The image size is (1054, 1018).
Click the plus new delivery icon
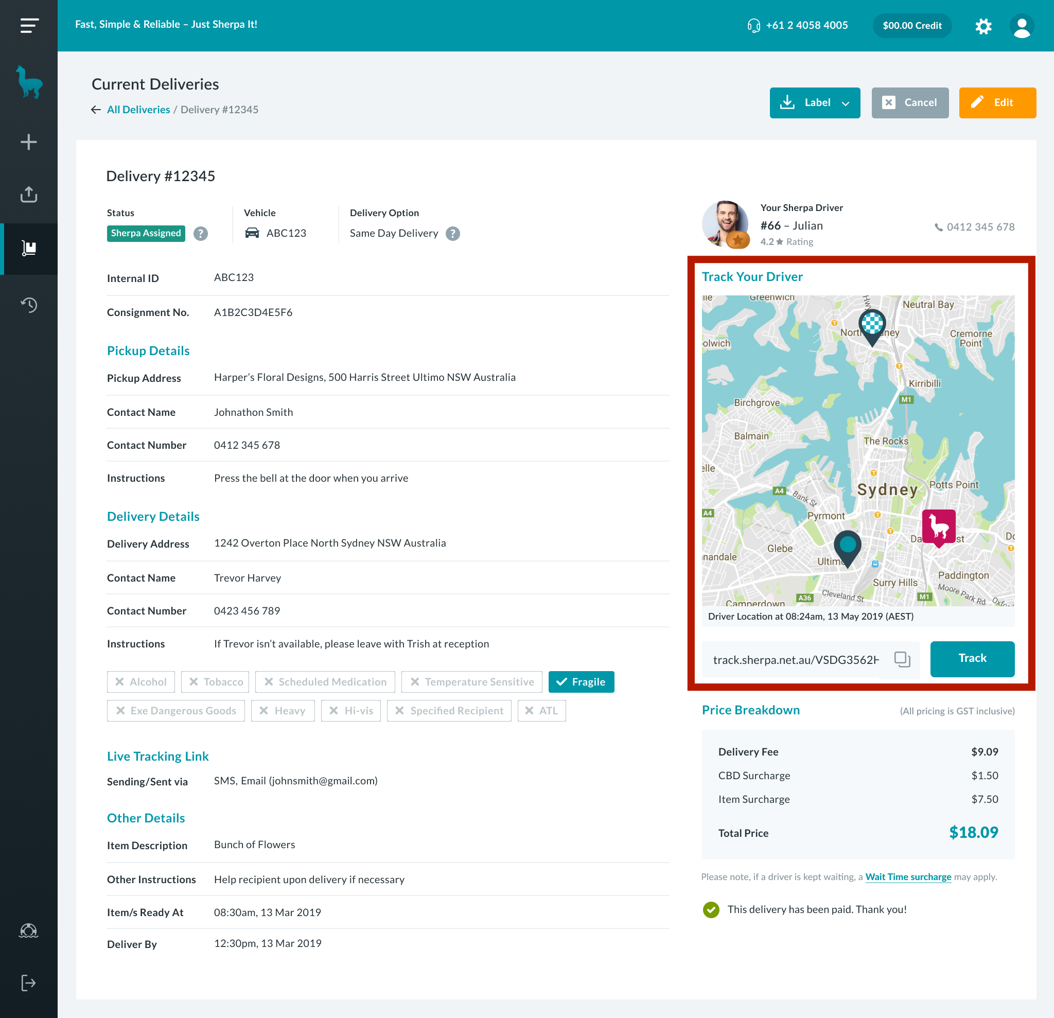[28, 142]
